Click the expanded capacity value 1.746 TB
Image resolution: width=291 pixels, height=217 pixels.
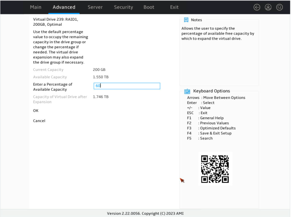tap(101, 97)
